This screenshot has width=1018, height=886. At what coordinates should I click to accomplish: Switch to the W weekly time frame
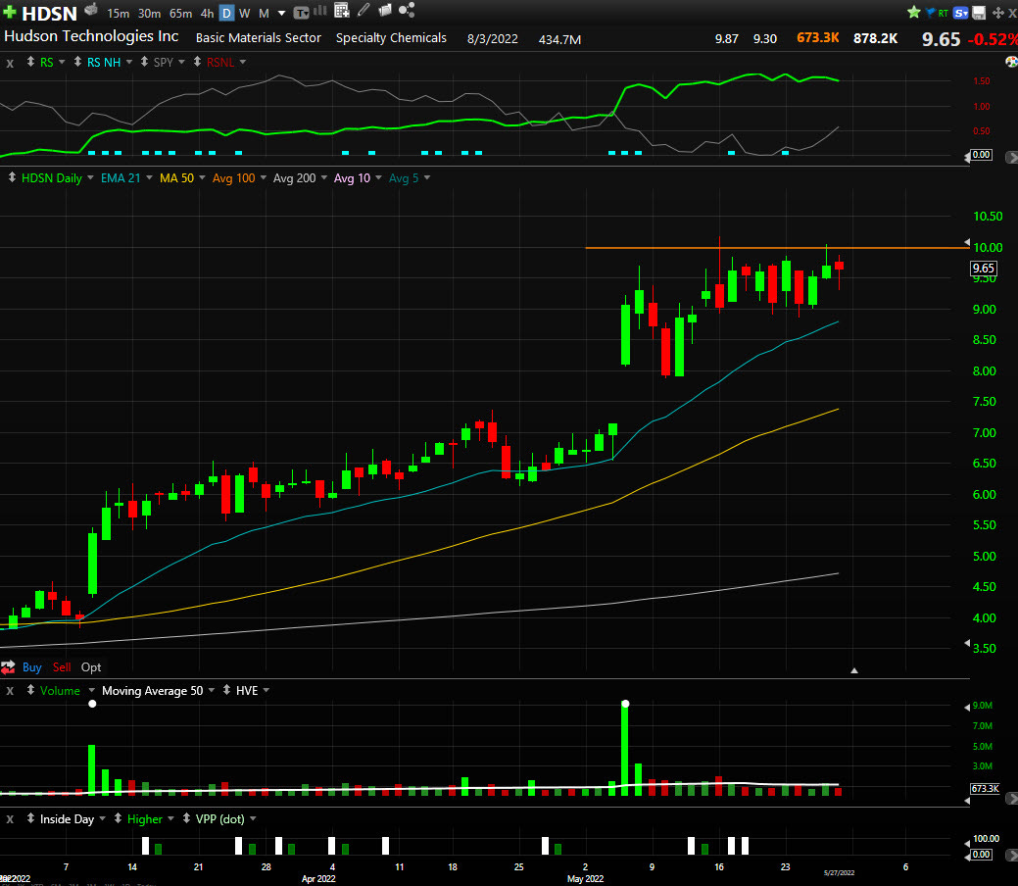click(x=245, y=13)
